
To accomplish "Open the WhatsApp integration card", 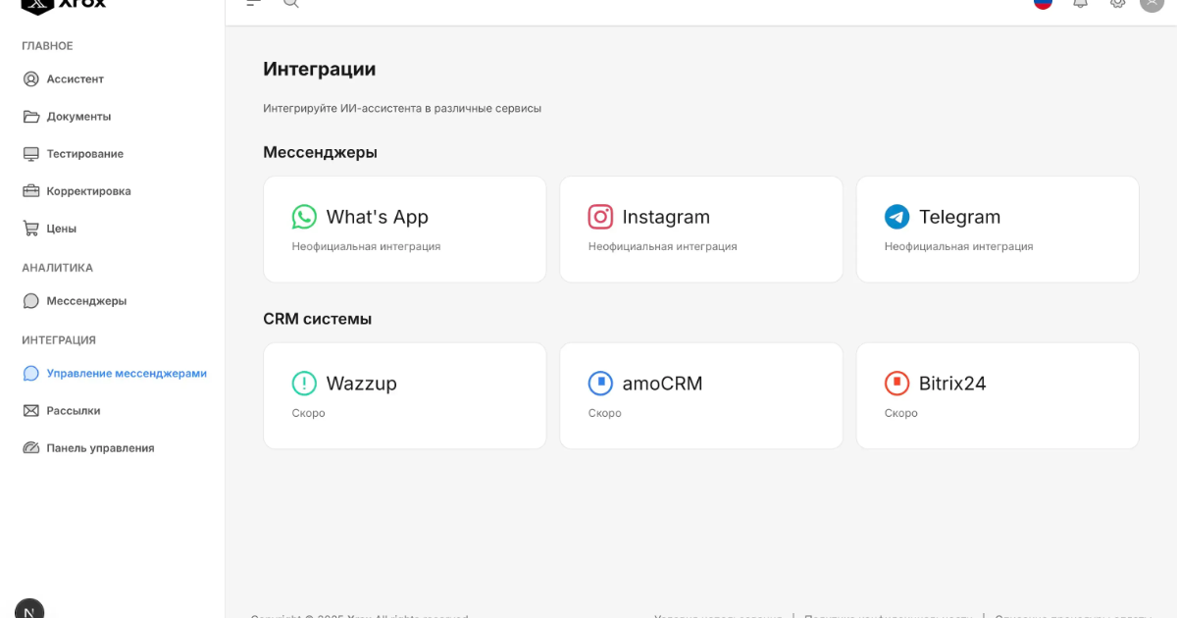I will tap(404, 230).
